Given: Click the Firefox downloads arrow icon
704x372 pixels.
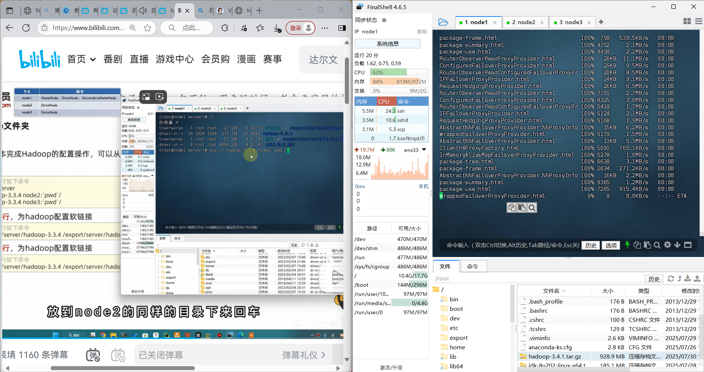Looking at the screenshot, I should point(277,27).
